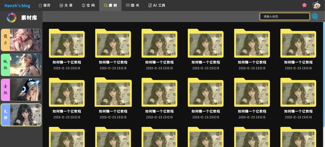Click the colorful 素材库 logo icon

coord(11,18)
